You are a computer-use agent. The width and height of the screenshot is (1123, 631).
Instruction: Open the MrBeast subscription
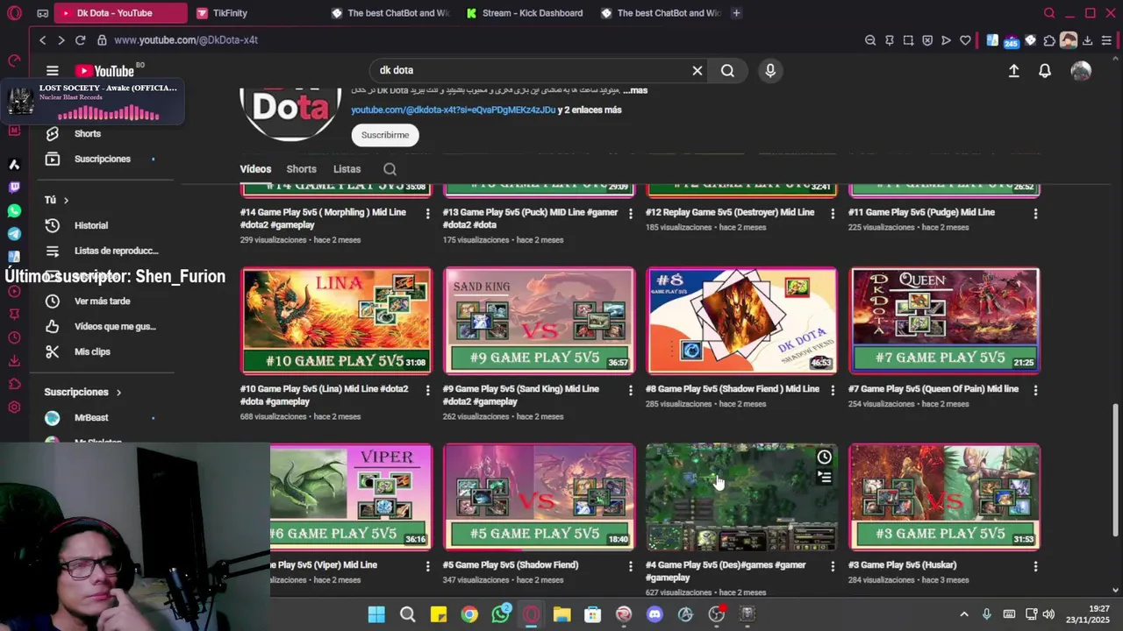(91, 417)
